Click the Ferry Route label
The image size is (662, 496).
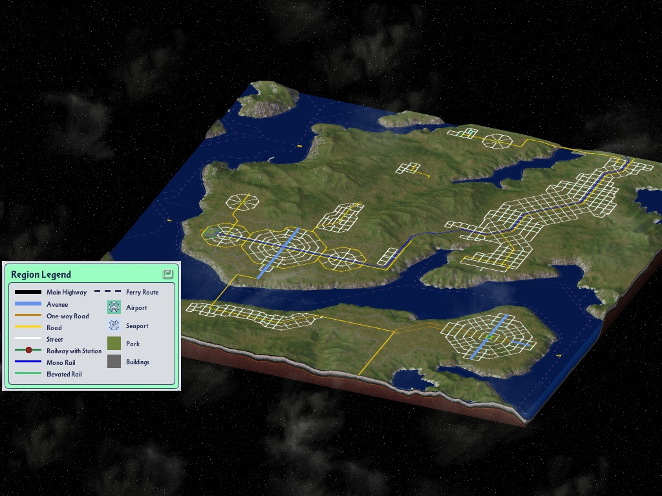pos(142,293)
